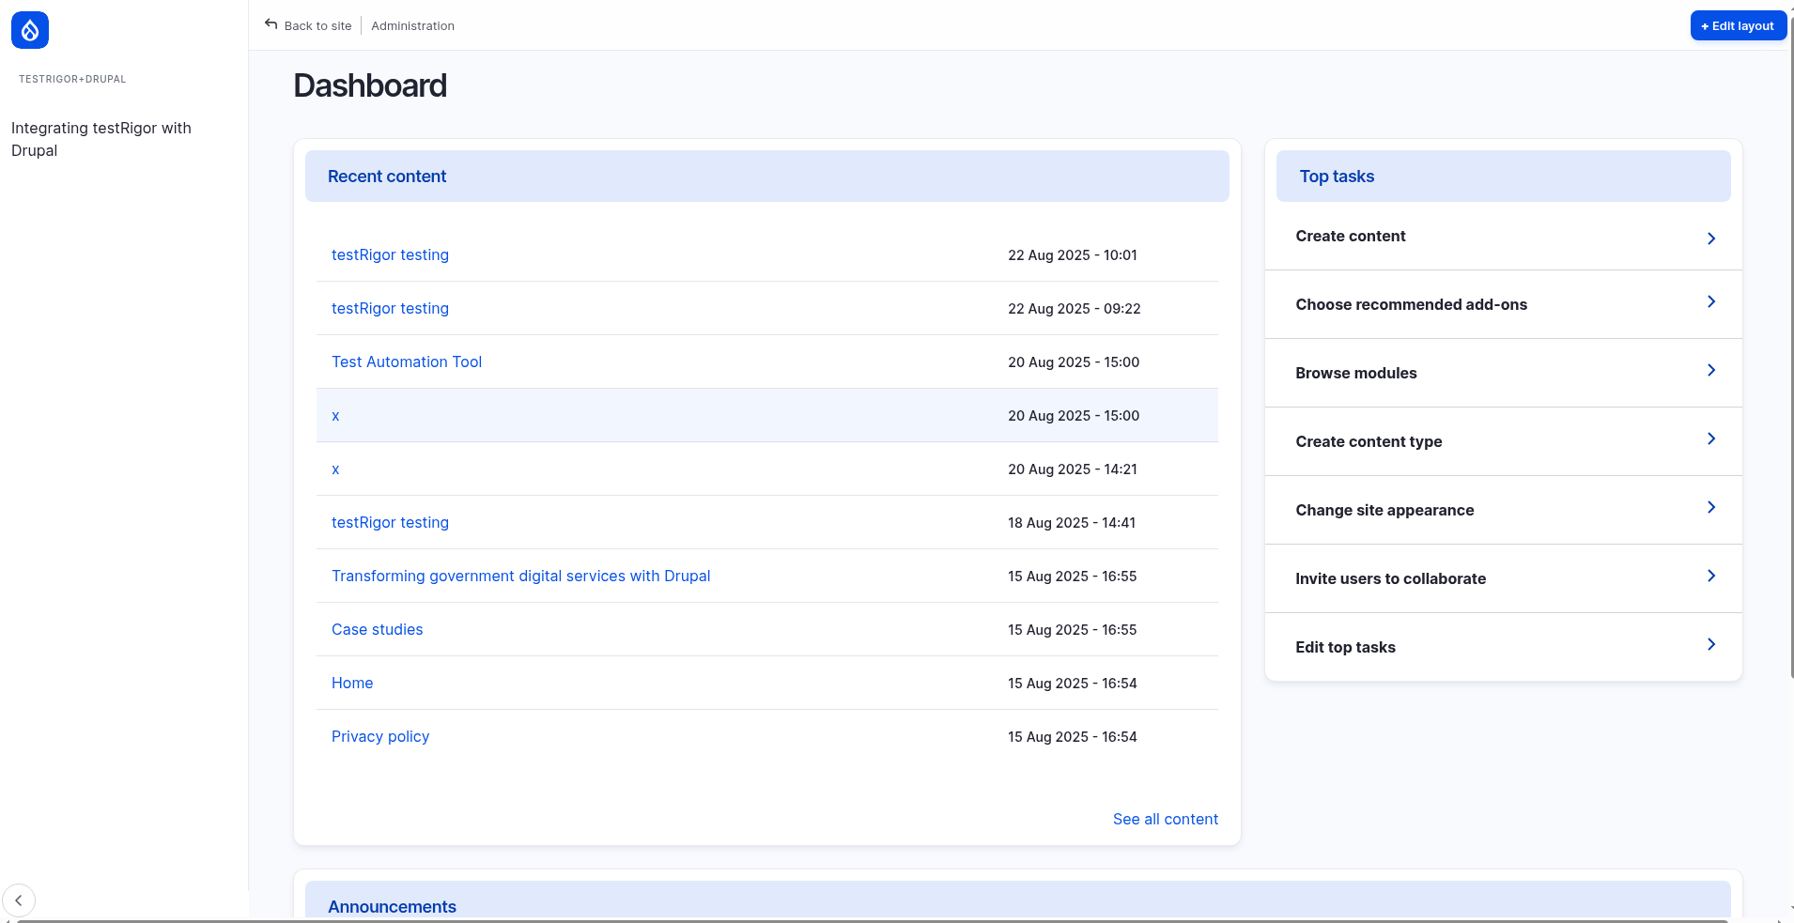Image resolution: width=1794 pixels, height=923 pixels.
Task: Click the chevron beside Edit top tasks
Action: [1710, 644]
